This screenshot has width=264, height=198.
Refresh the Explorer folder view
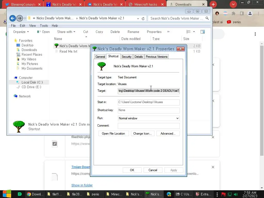coord(143,19)
